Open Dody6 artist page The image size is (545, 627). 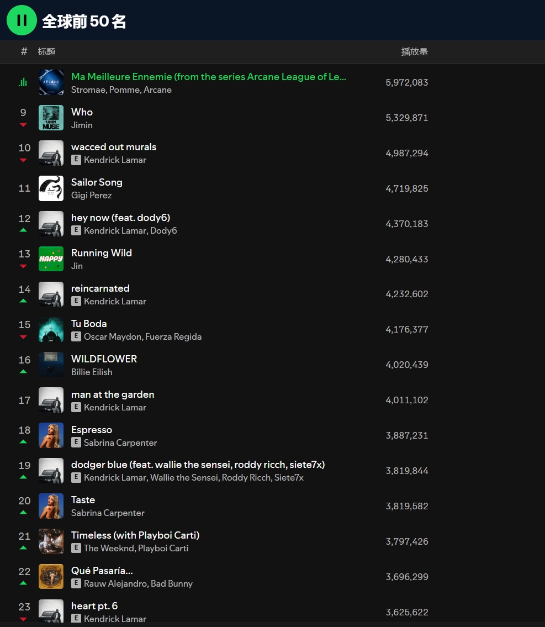coord(163,231)
